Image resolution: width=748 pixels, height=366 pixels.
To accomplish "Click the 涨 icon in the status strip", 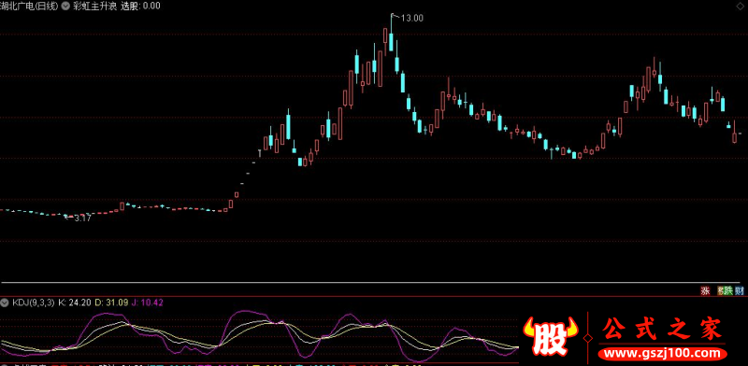I will tap(705, 291).
